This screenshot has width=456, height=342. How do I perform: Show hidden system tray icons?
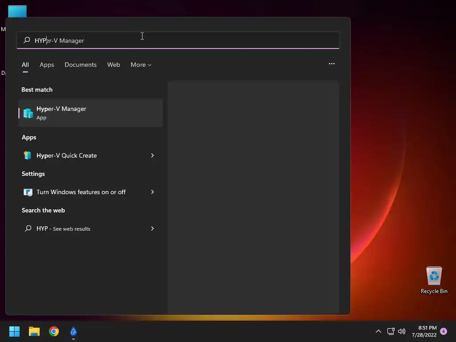pyautogui.click(x=379, y=331)
